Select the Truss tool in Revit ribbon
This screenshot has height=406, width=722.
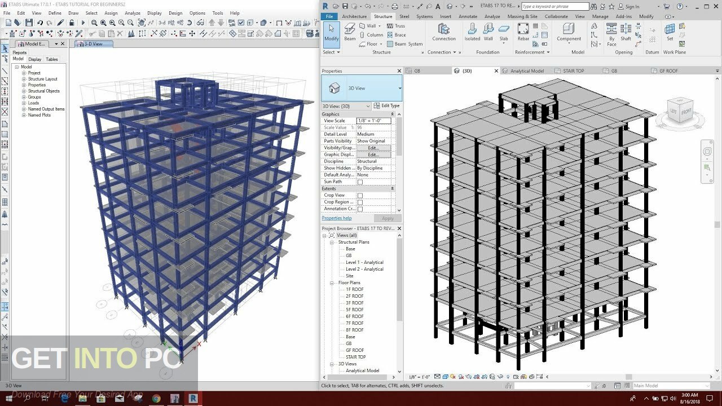[x=396, y=26]
